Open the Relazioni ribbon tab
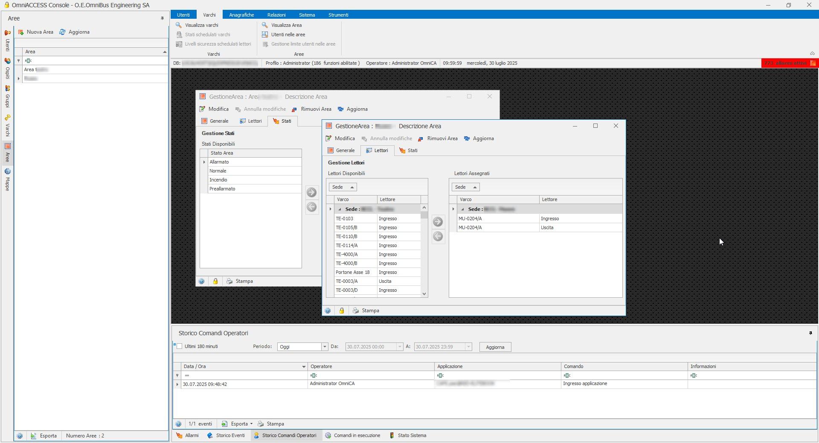 tap(276, 15)
